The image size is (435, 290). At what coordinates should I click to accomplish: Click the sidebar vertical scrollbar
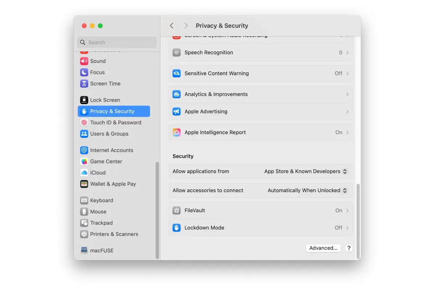(x=157, y=210)
